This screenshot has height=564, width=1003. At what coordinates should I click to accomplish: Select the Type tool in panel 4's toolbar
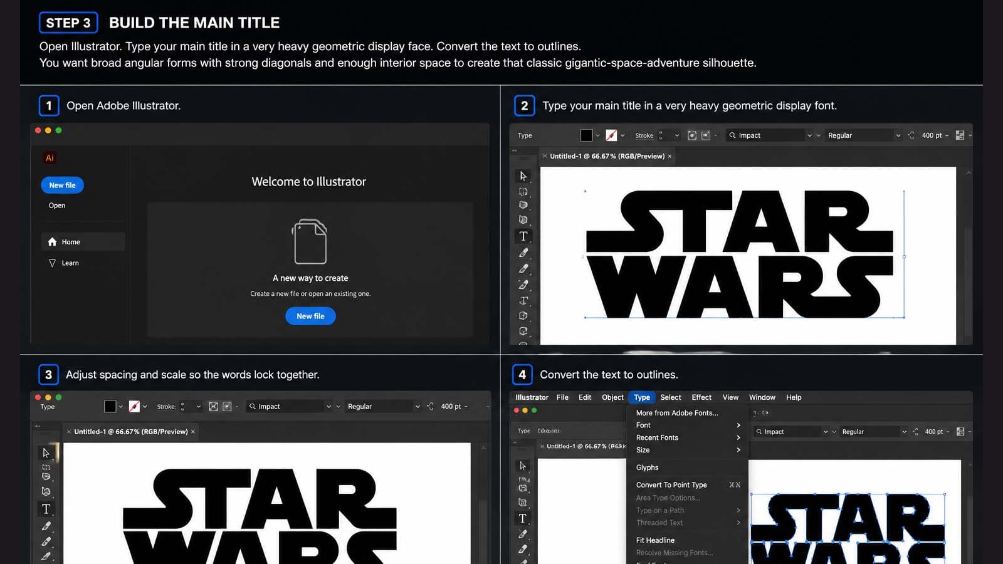point(522,518)
